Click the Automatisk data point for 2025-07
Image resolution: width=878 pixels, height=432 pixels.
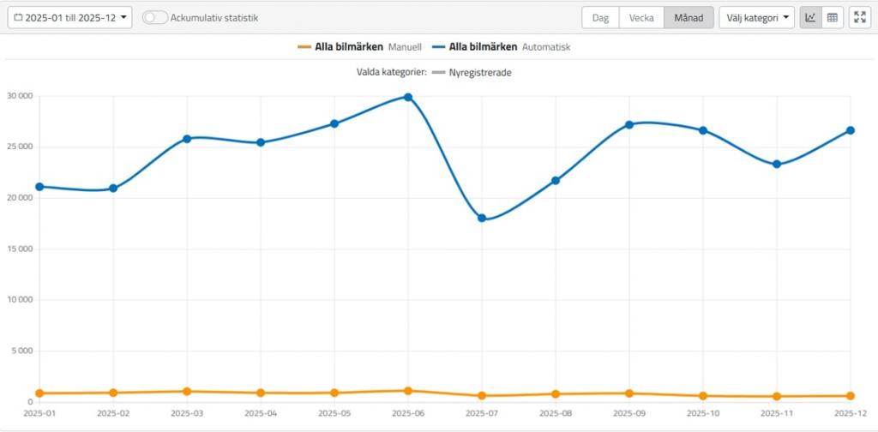(x=482, y=219)
